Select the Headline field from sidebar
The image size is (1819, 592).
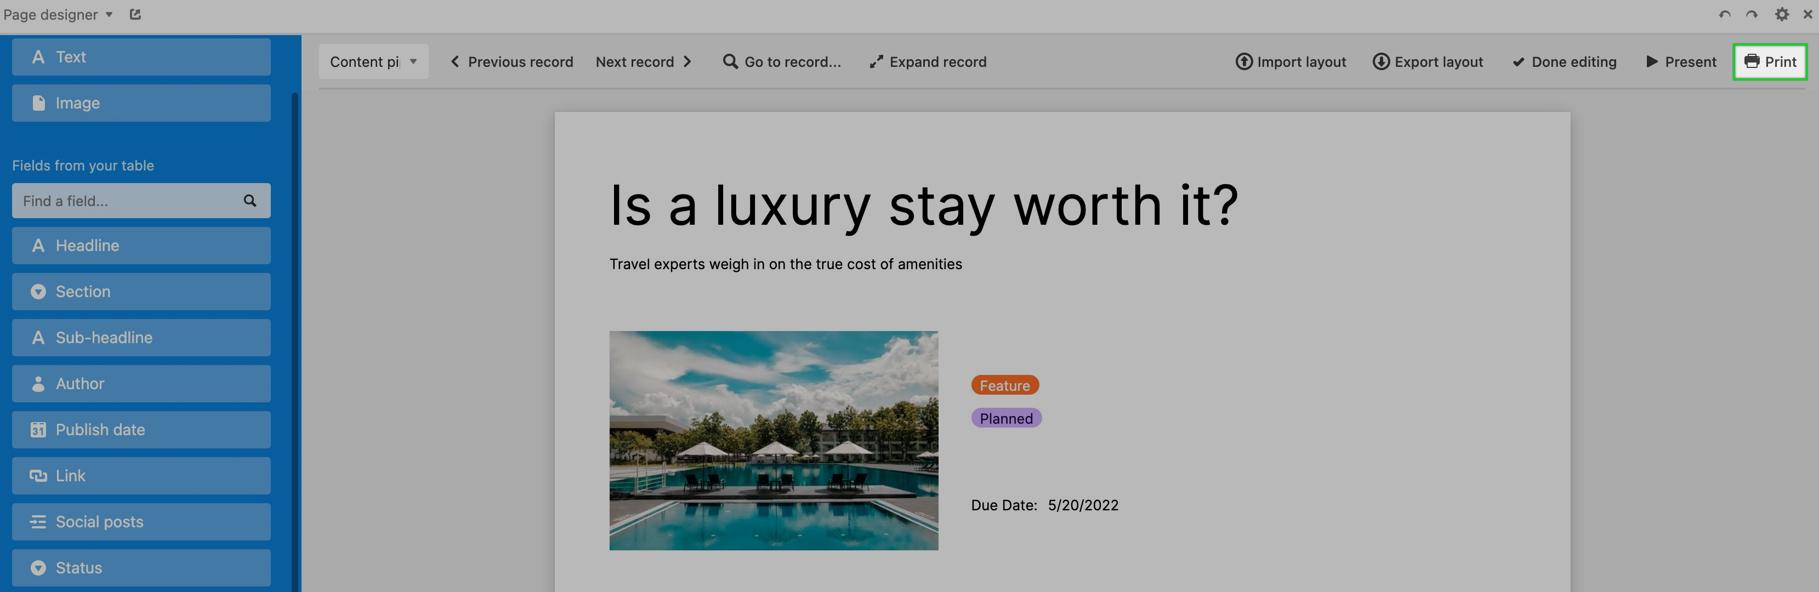(x=139, y=246)
